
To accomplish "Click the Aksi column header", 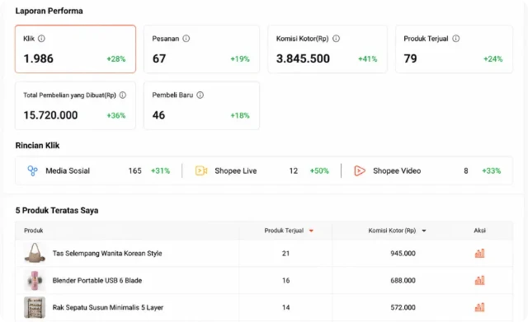I will [x=479, y=231].
